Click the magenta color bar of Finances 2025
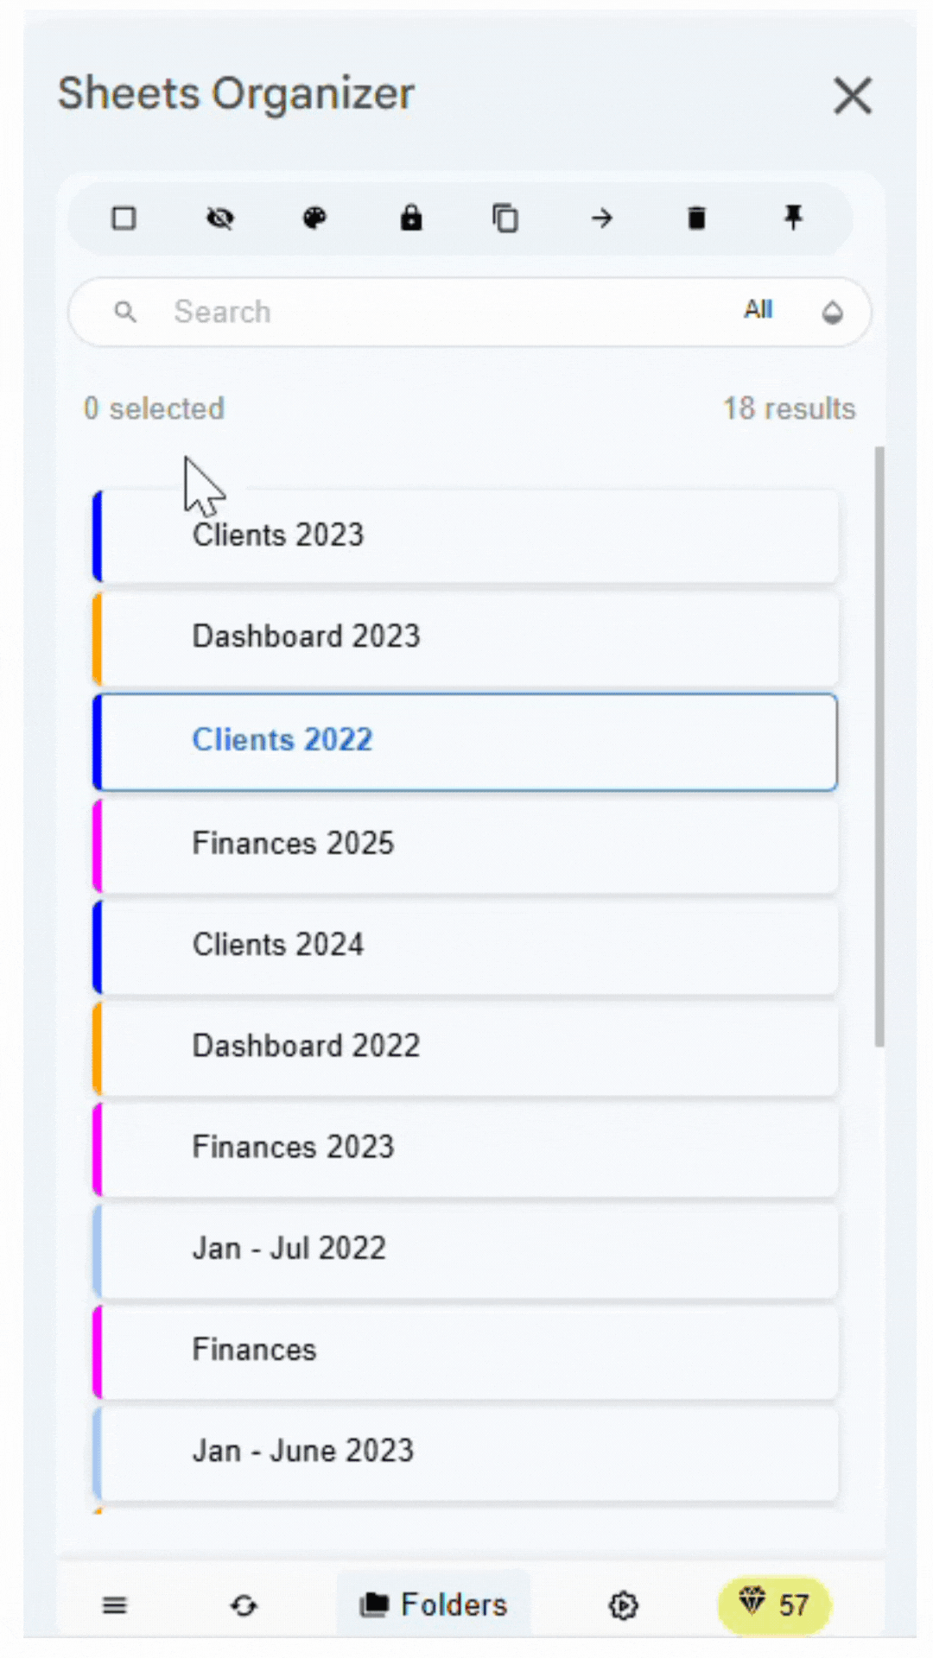 [x=98, y=844]
